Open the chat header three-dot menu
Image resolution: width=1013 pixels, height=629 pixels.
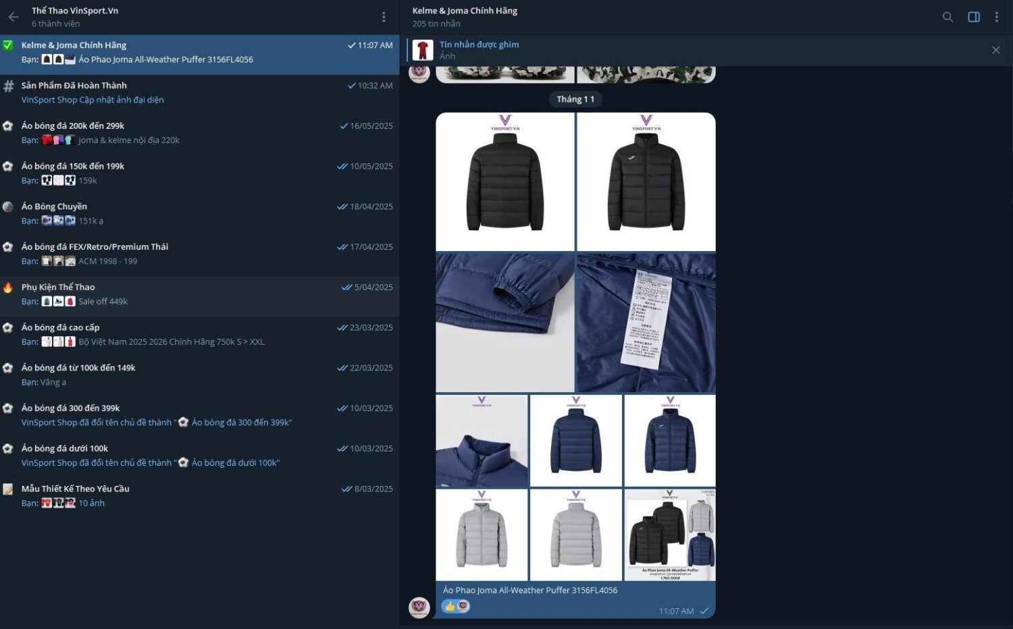coord(997,17)
